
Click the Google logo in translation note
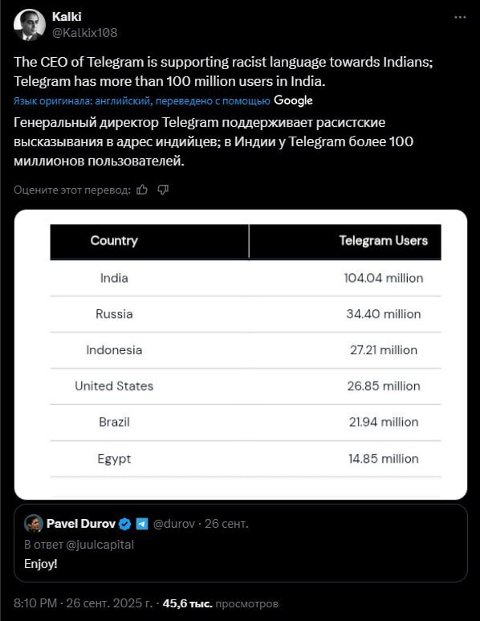(x=293, y=100)
